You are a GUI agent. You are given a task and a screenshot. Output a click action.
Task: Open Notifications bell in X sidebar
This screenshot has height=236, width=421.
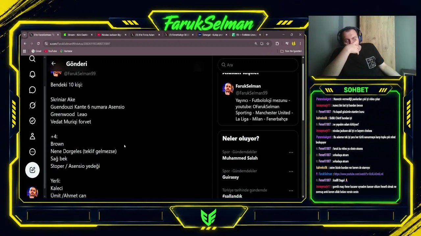point(32,74)
